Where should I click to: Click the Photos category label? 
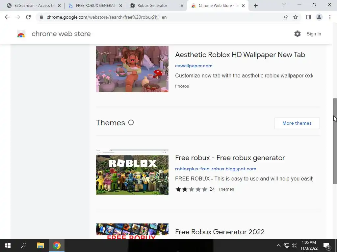[x=182, y=86]
